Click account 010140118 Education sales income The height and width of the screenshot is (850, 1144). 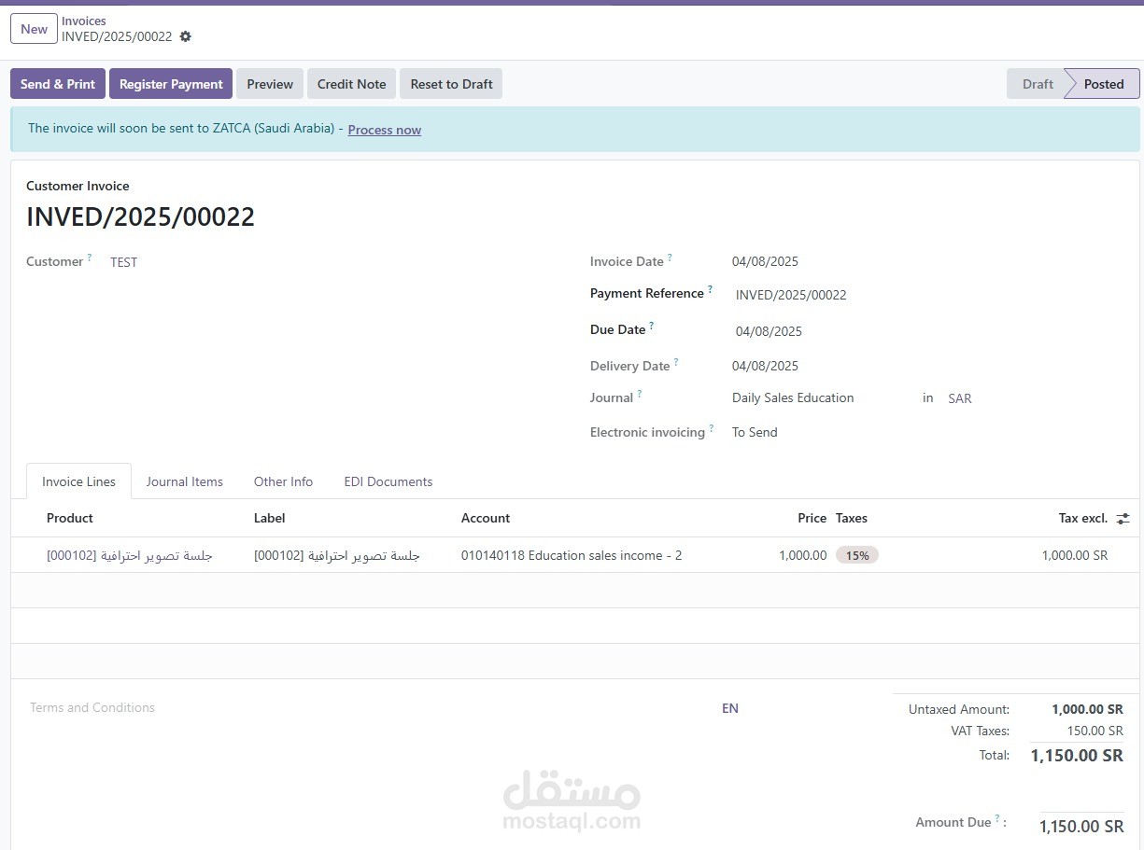tap(572, 555)
